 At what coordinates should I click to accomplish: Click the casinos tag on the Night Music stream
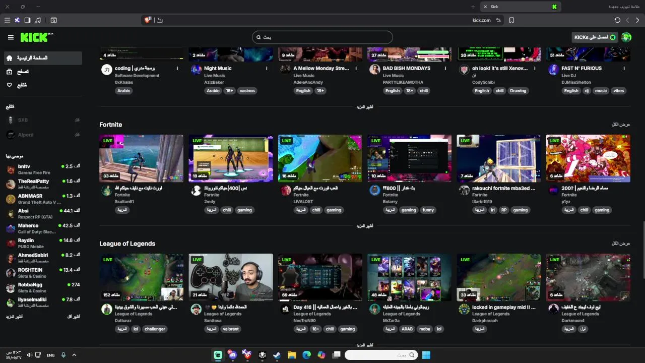point(247,91)
